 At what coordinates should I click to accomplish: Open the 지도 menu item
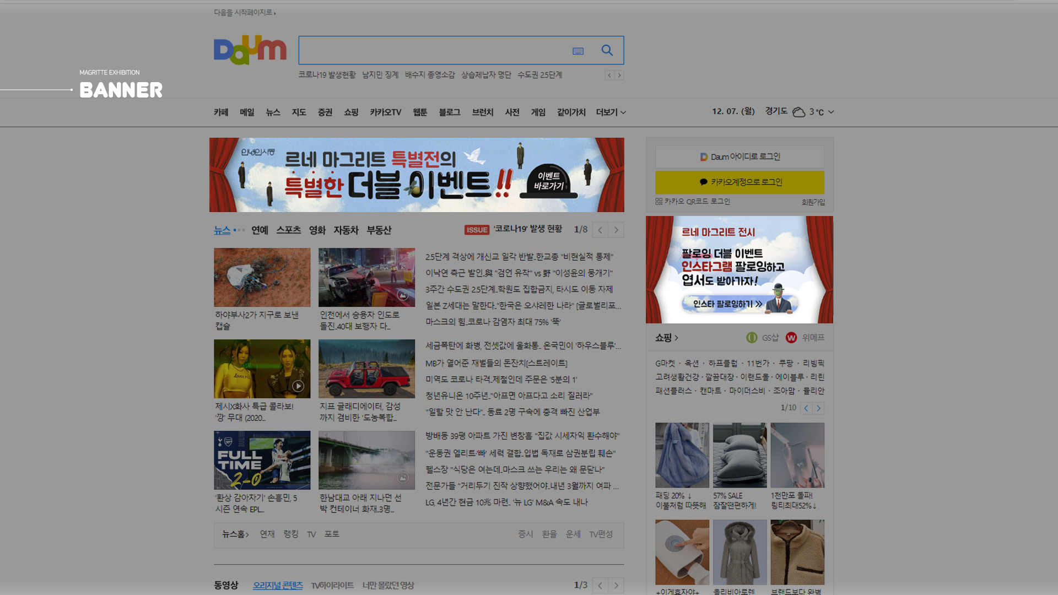(299, 112)
